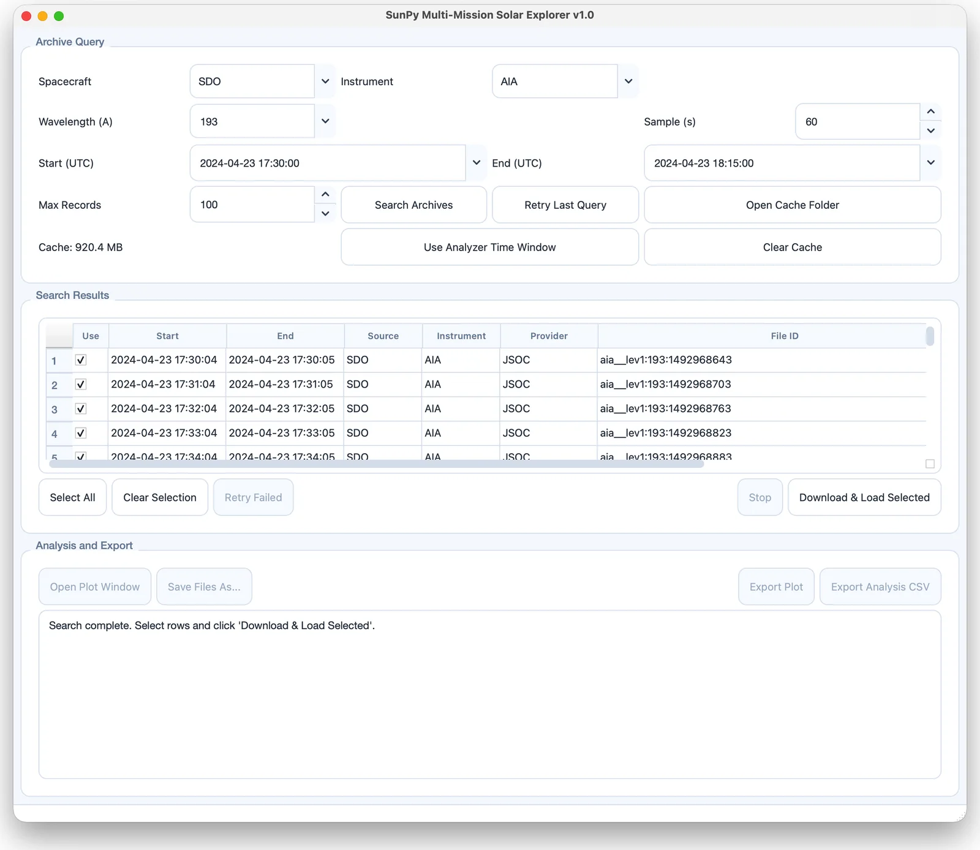Image resolution: width=980 pixels, height=850 pixels.
Task: Click the table select-all corner button
Action: [59, 336]
